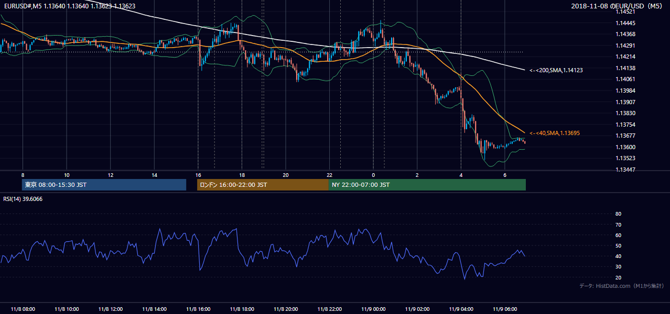This screenshot has height=314, width=670.
Task: Click the 11/9 06:00 bottom time label
Action: click(x=504, y=309)
